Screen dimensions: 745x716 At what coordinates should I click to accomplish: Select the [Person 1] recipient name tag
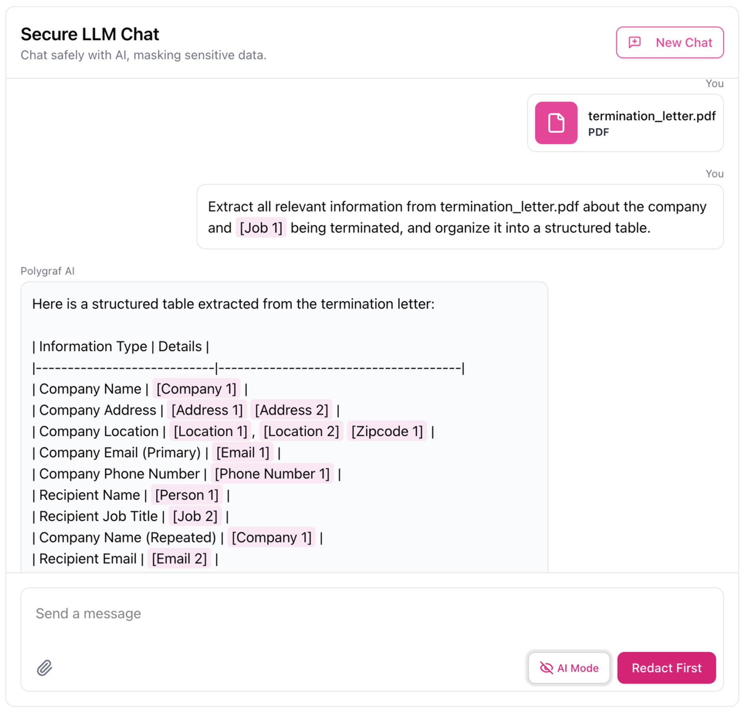tap(187, 495)
